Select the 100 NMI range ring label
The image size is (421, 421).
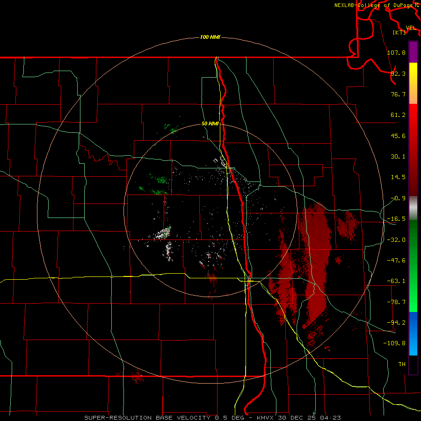(210, 37)
